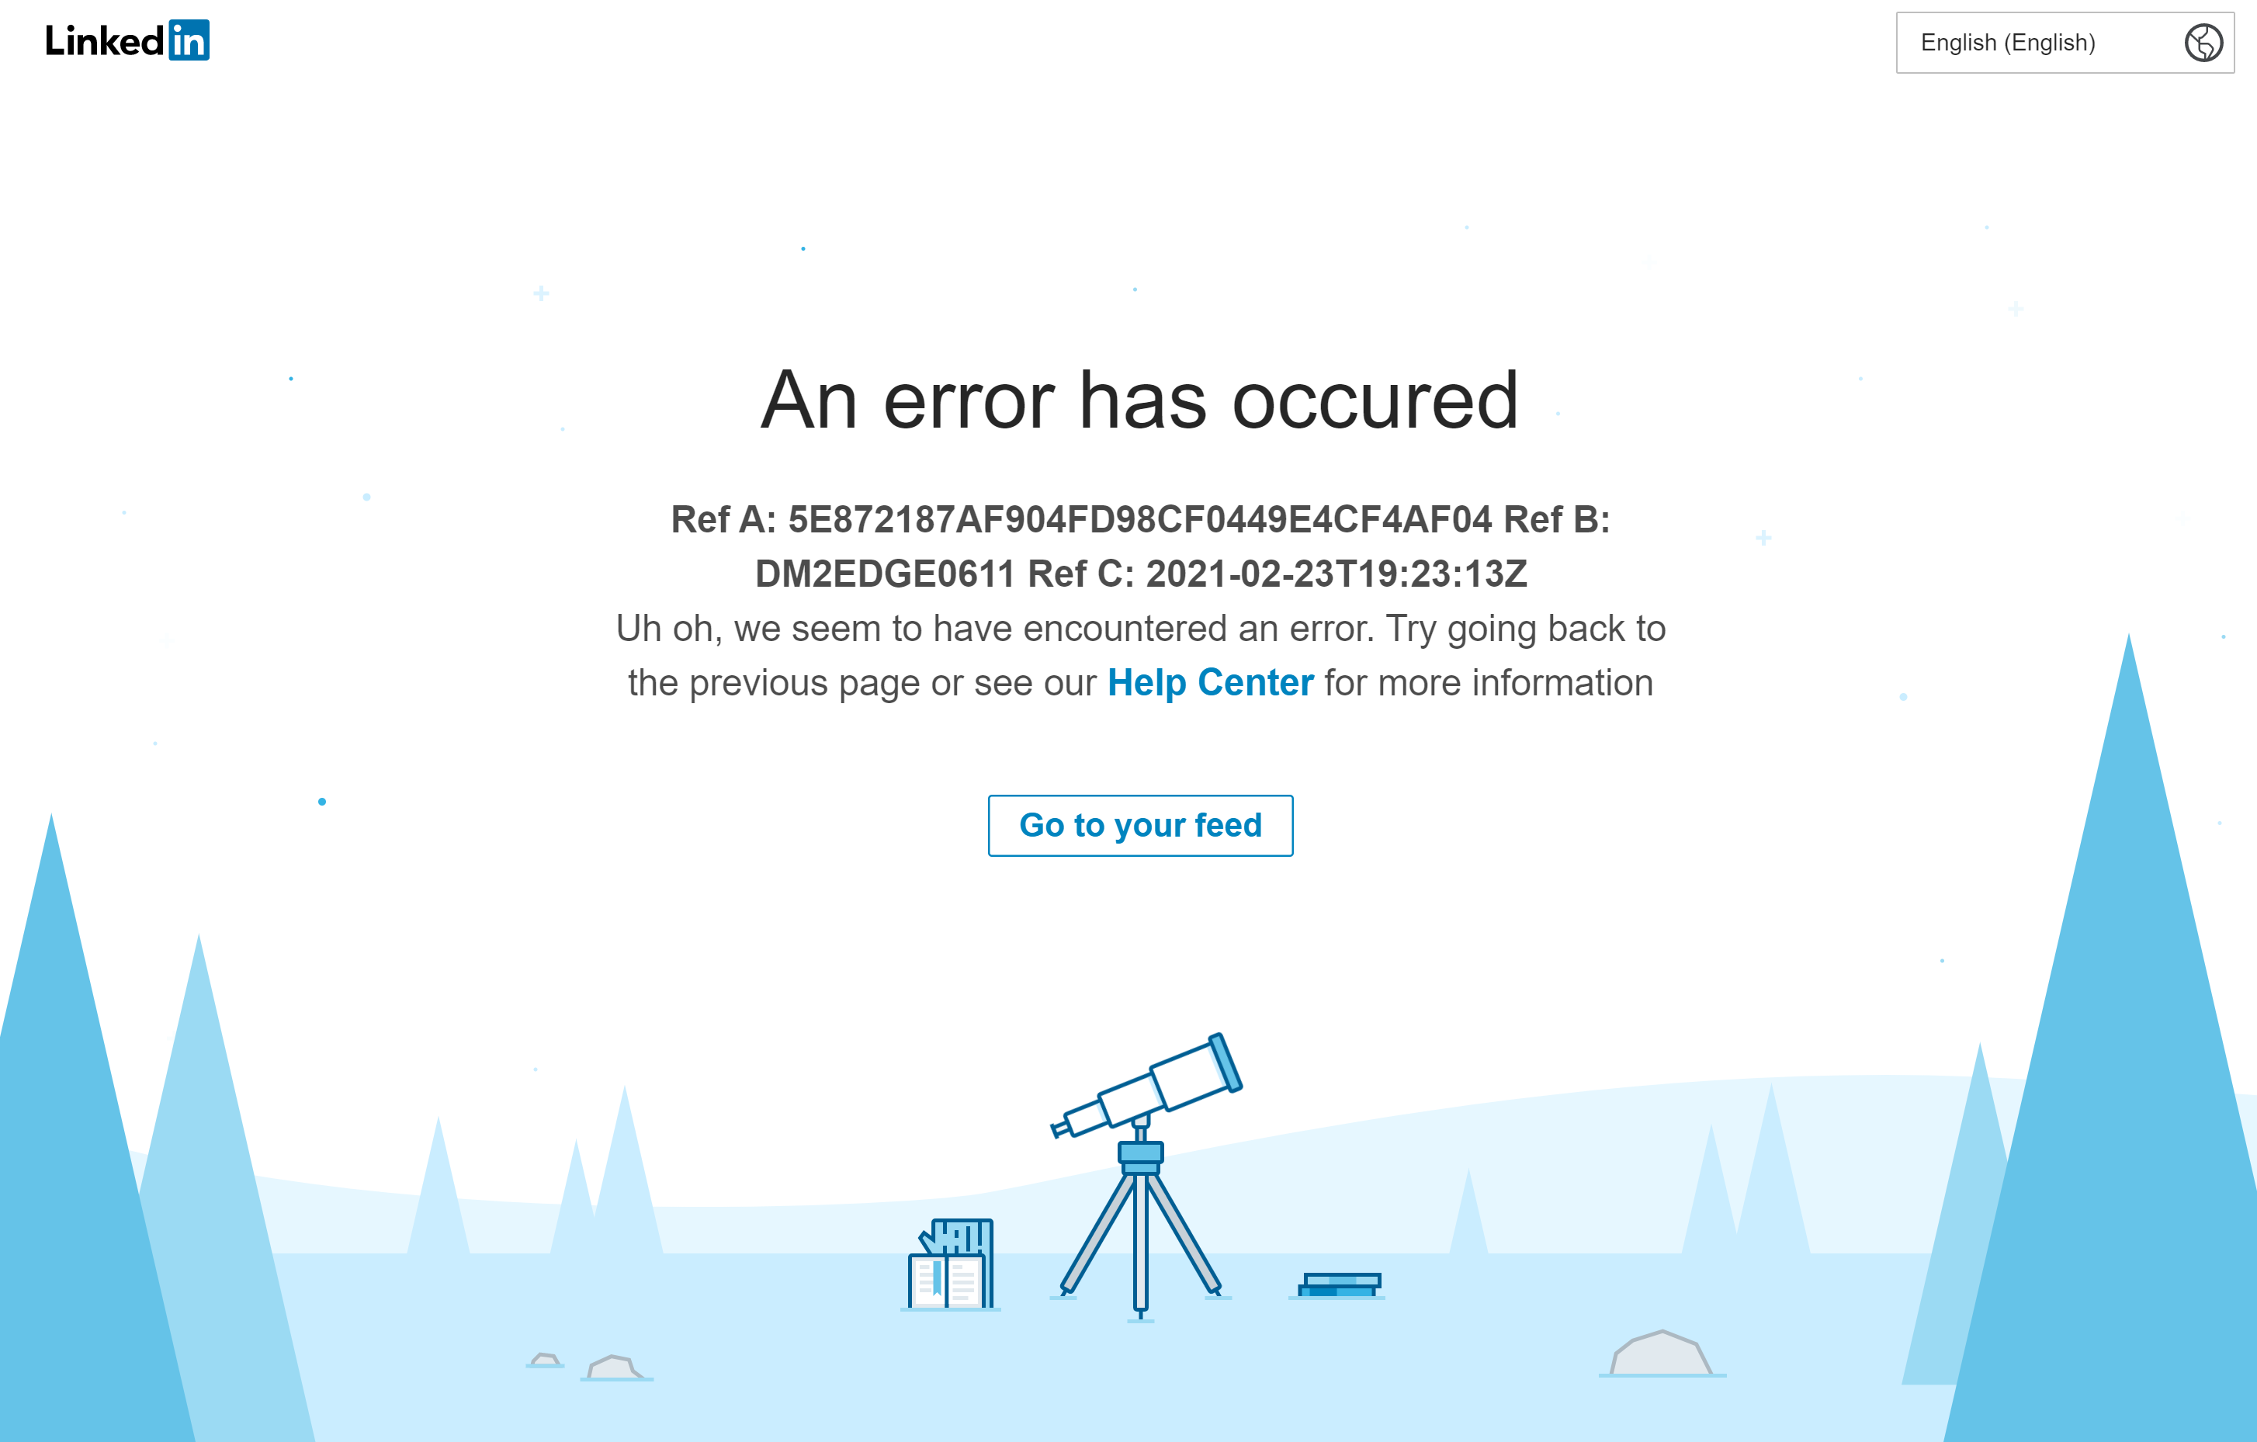Open the English (English) language dropdown
The width and height of the screenshot is (2257, 1442).
point(2065,42)
